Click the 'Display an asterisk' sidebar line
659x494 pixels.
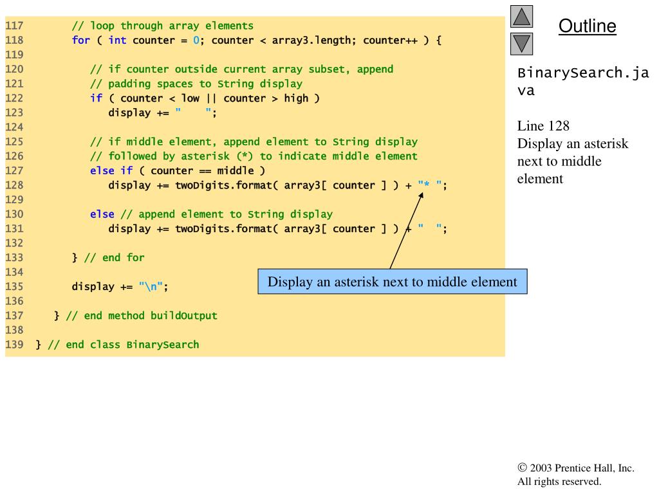pos(572,143)
